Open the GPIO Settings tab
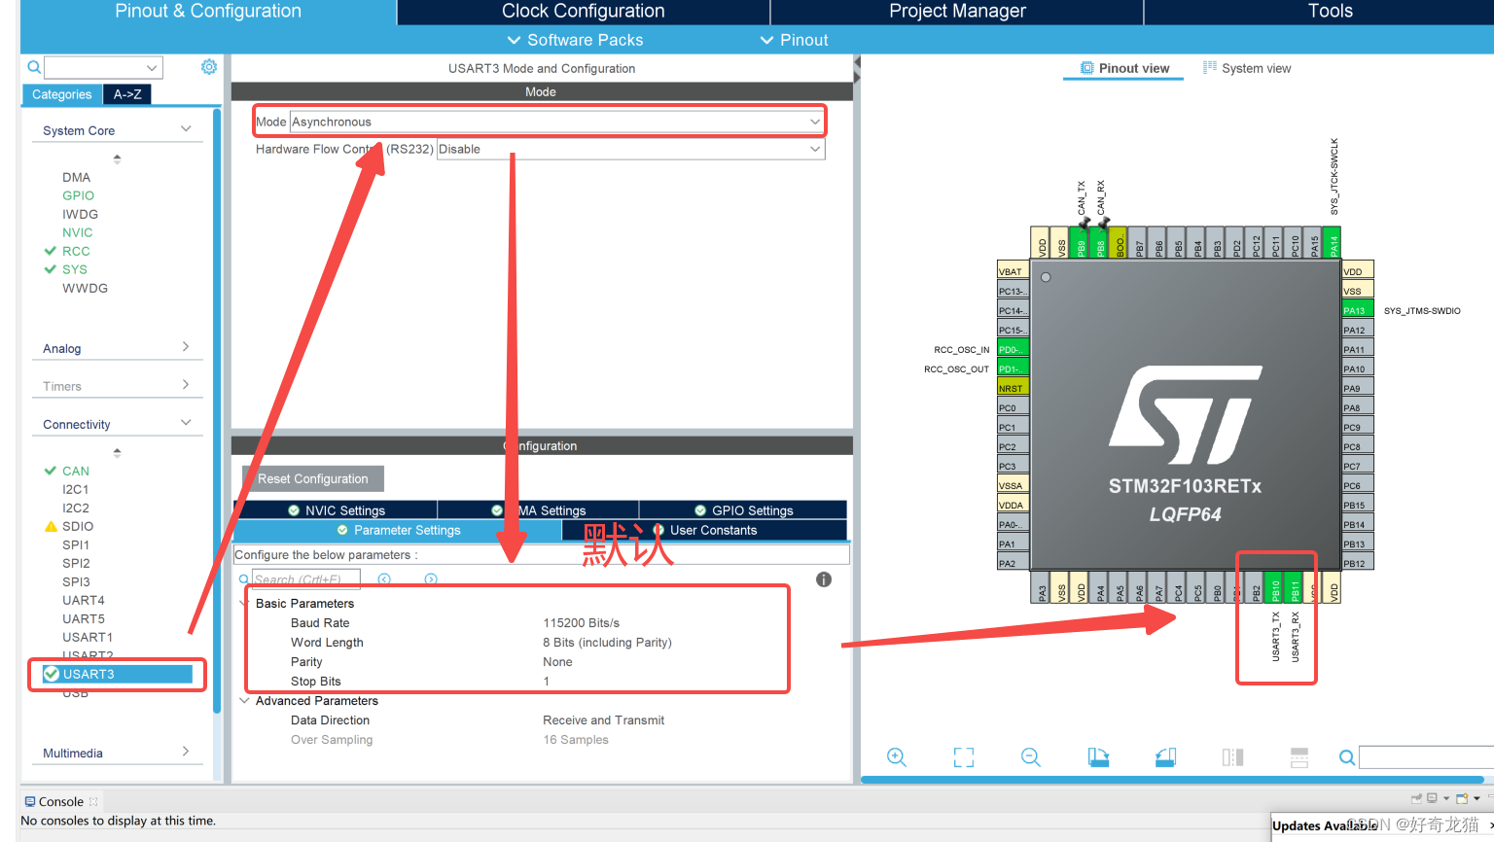1494x842 pixels. (743, 510)
